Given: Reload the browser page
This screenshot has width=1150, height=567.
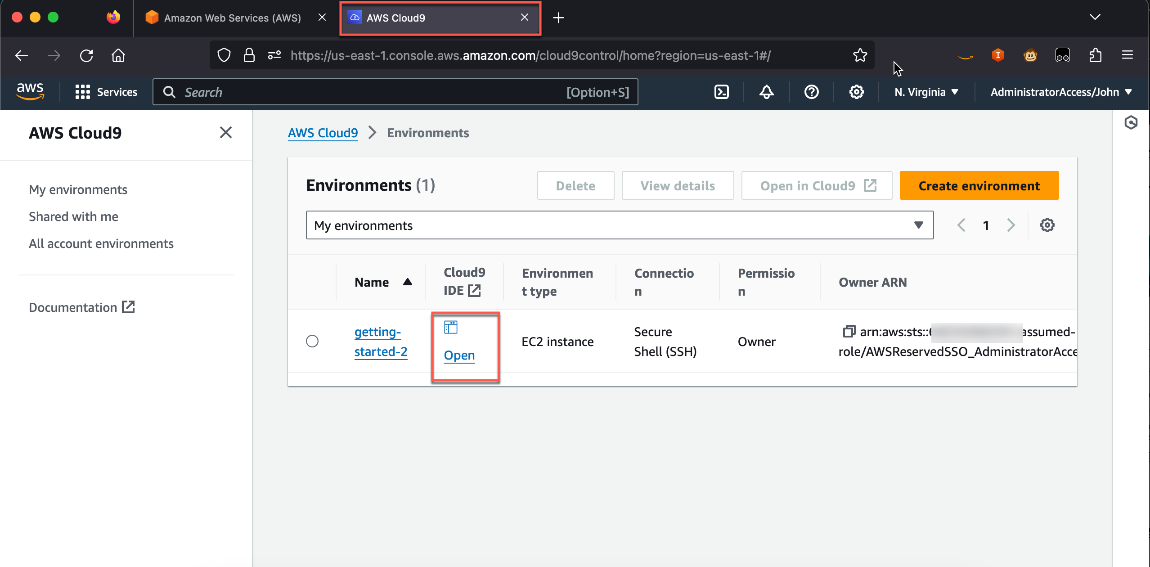Looking at the screenshot, I should pyautogui.click(x=86, y=55).
